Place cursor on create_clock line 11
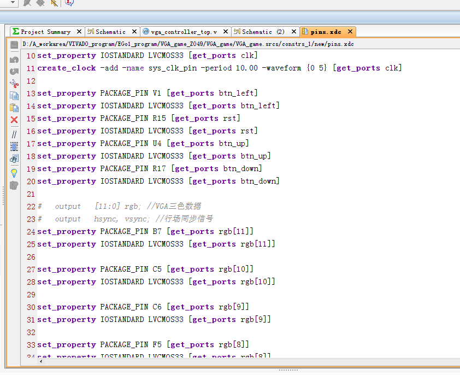Image resolution: width=460 pixels, height=375 pixels. click(219, 68)
